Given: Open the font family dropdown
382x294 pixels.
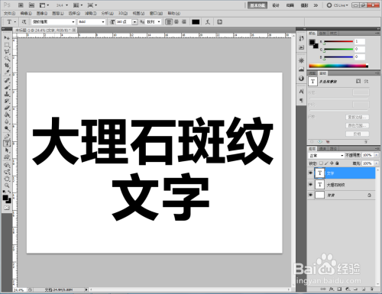Looking at the screenshot, I should [x=53, y=22].
